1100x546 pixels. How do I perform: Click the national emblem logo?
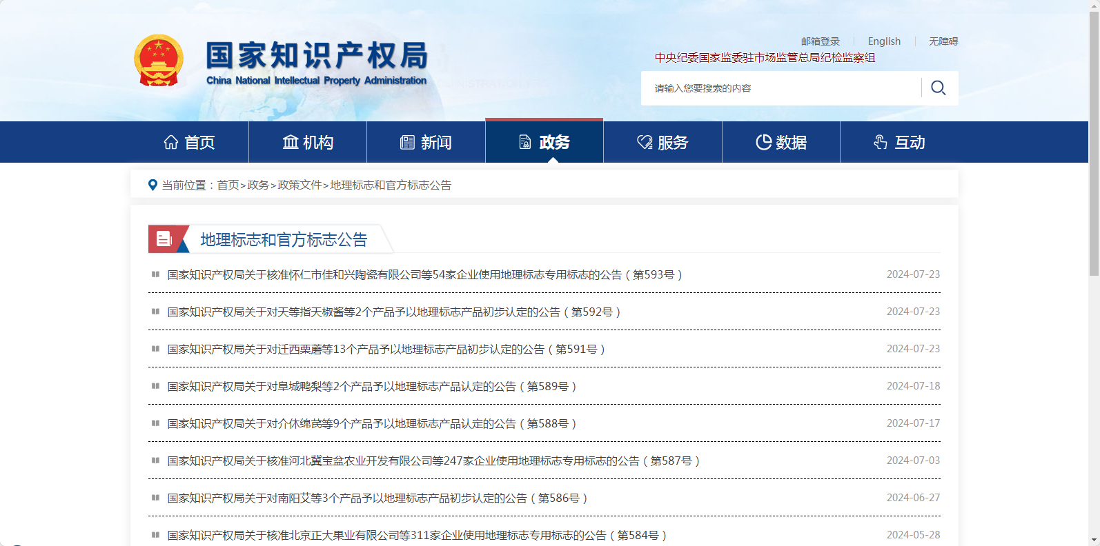point(159,61)
